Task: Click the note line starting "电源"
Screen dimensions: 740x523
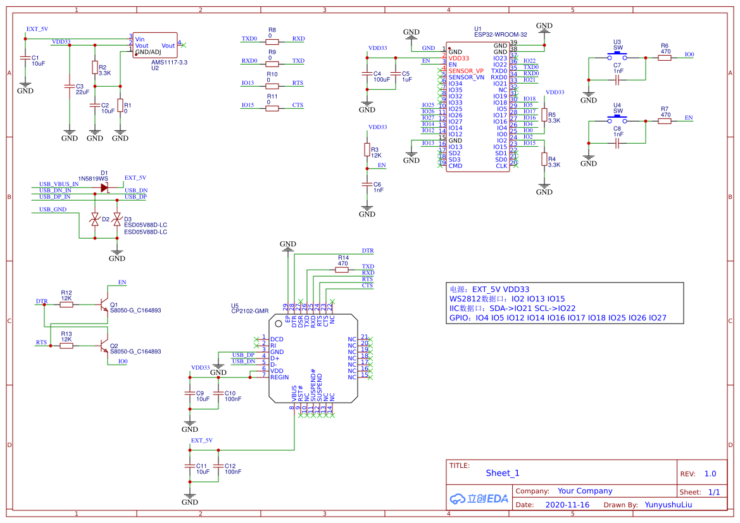Action: pyautogui.click(x=489, y=289)
